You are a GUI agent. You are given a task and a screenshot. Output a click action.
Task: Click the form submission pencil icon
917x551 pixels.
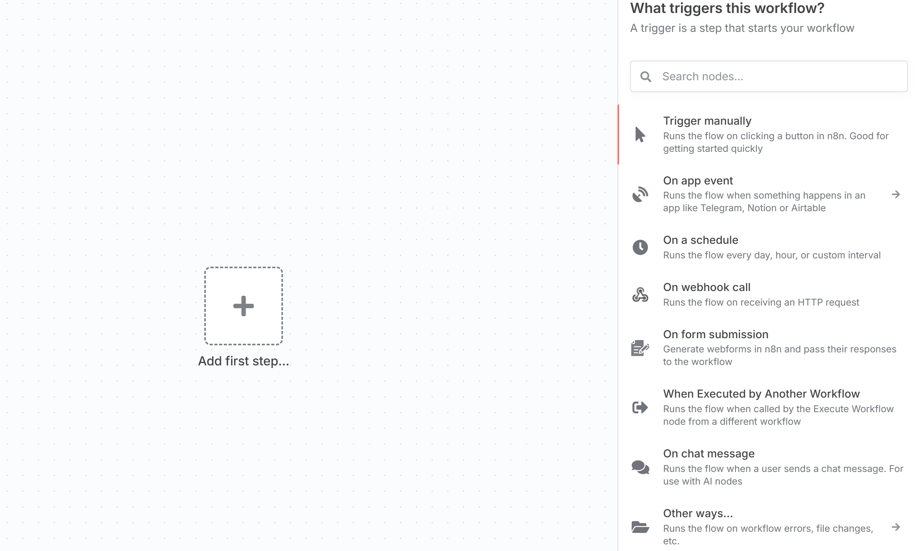tap(640, 348)
